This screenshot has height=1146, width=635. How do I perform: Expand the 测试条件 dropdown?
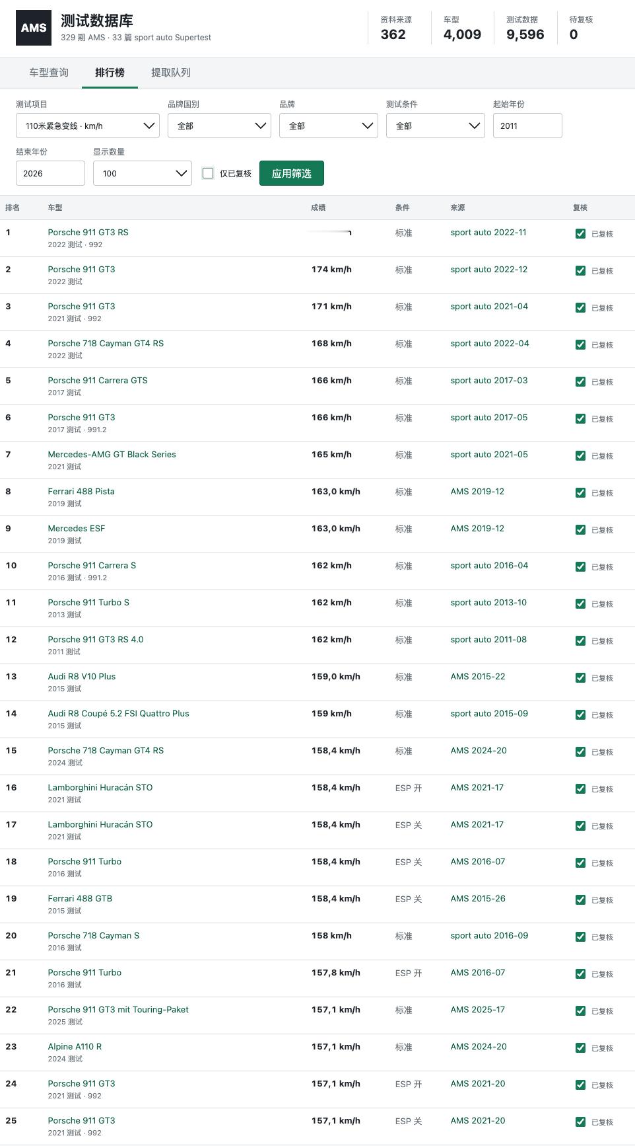436,126
